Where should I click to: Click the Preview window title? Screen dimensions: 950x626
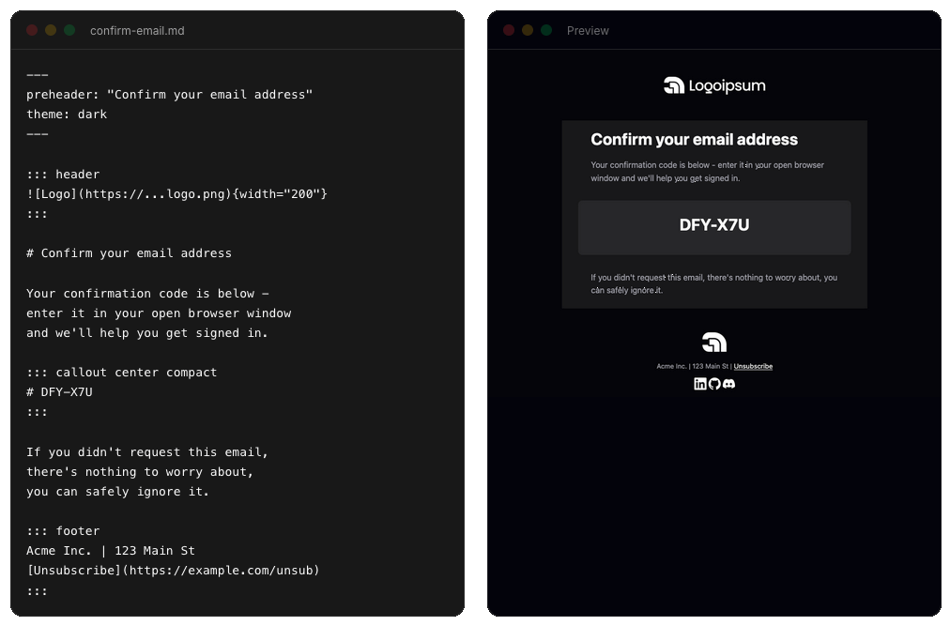(588, 31)
